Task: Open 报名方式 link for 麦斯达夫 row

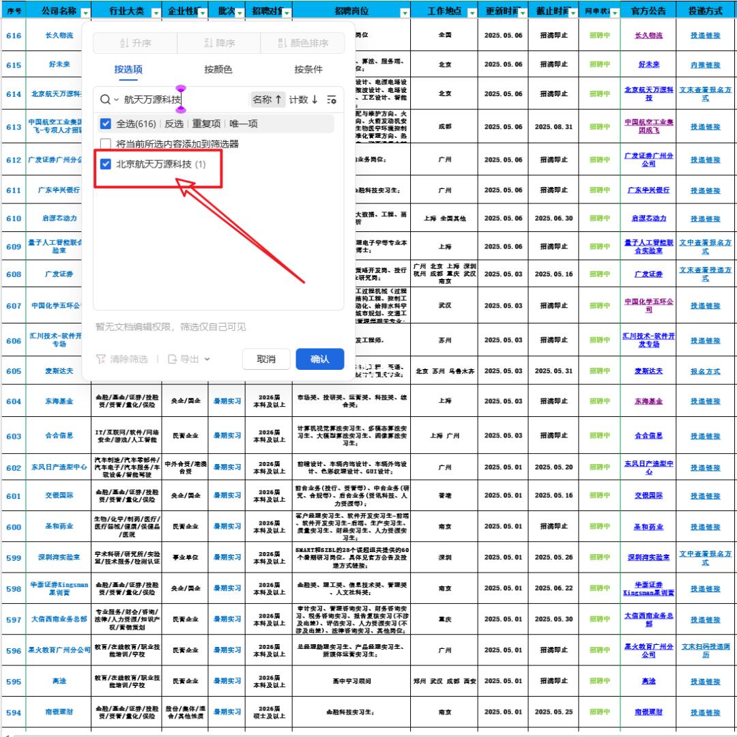Action: 705,371
